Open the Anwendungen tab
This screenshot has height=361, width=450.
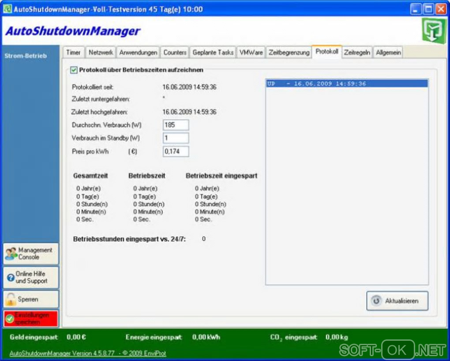coord(138,52)
